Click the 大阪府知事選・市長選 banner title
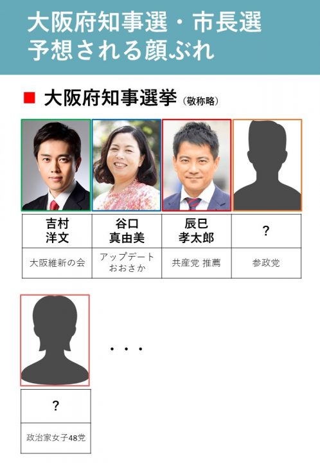Image resolution: width=320 pixels, height=463 pixels. (145, 23)
